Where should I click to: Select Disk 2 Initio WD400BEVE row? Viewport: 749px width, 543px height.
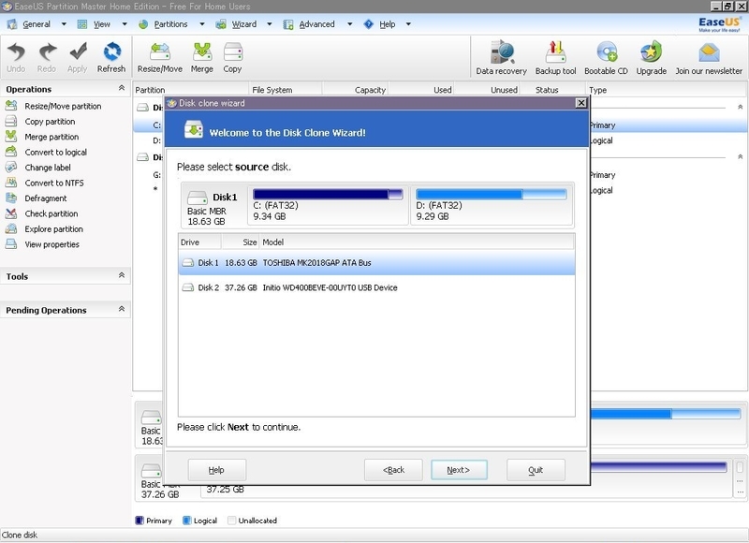pyautogui.click(x=376, y=287)
